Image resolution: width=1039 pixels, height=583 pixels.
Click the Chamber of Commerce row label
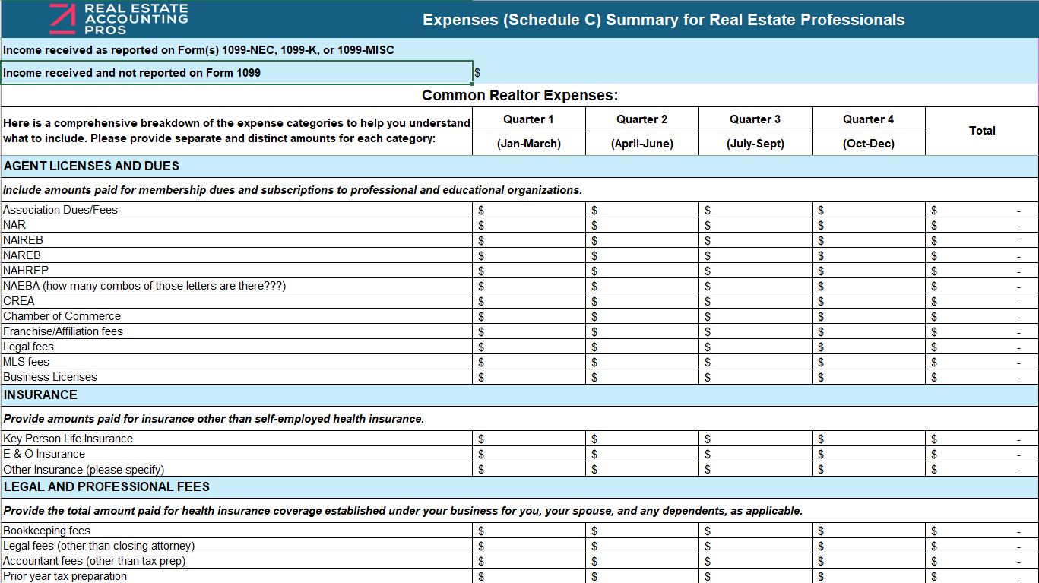(62, 316)
